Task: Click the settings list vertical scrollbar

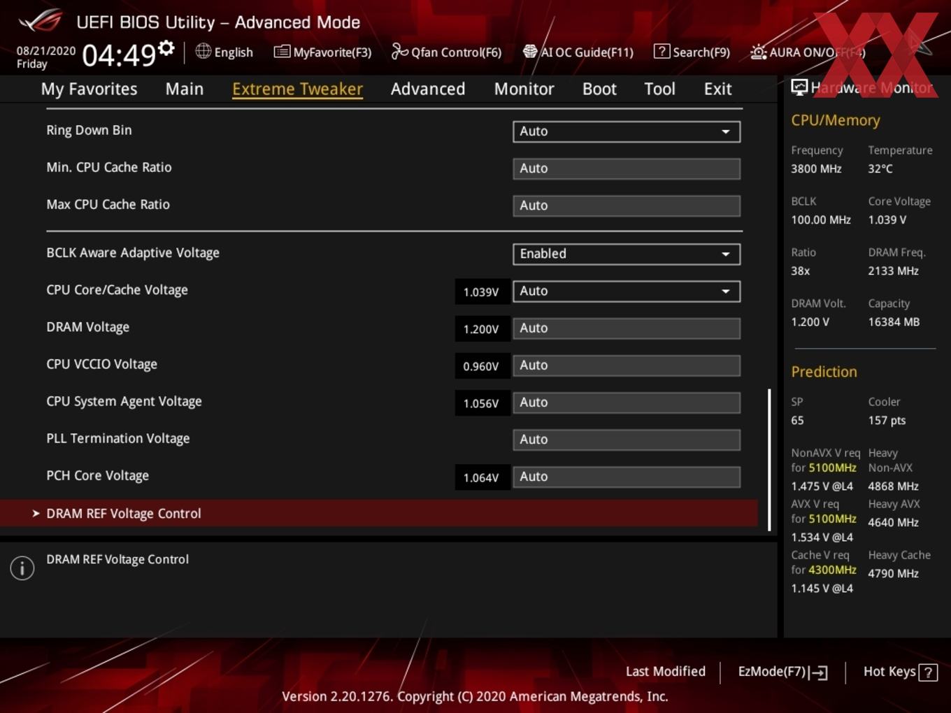Action: tap(769, 459)
